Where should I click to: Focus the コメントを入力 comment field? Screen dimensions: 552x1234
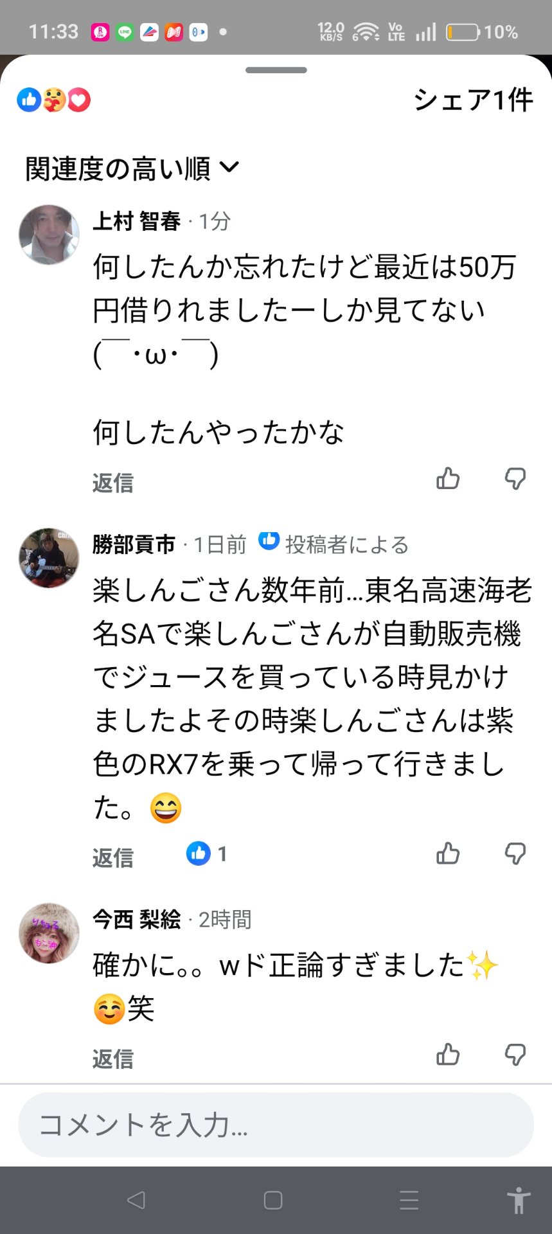click(x=276, y=1125)
